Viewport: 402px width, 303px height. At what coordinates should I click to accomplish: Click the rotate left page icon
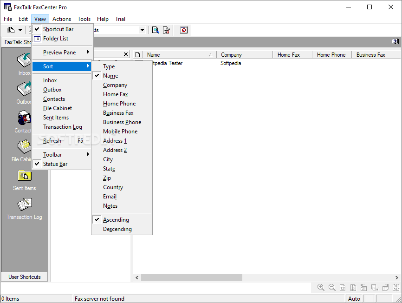tap(363, 287)
